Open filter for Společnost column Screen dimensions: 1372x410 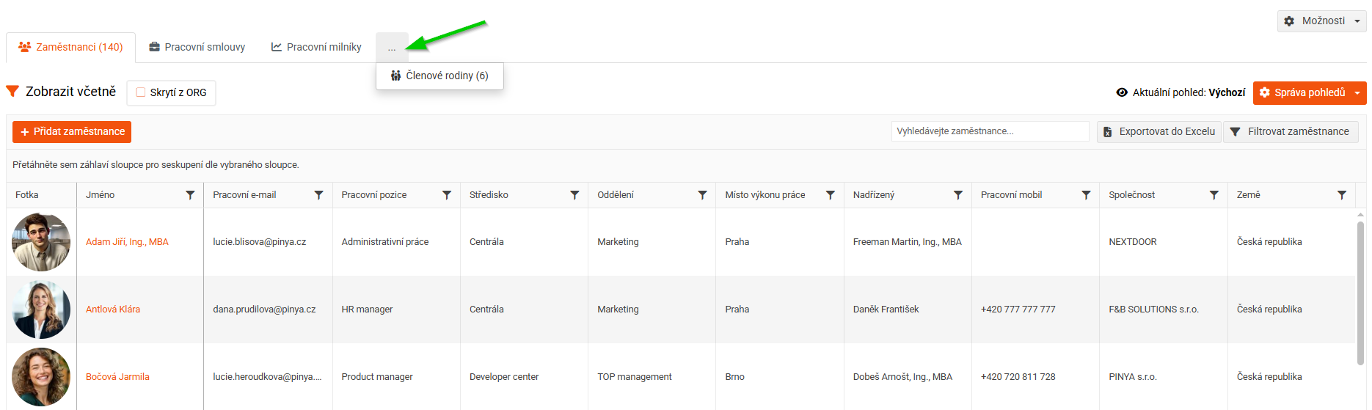(x=1214, y=195)
